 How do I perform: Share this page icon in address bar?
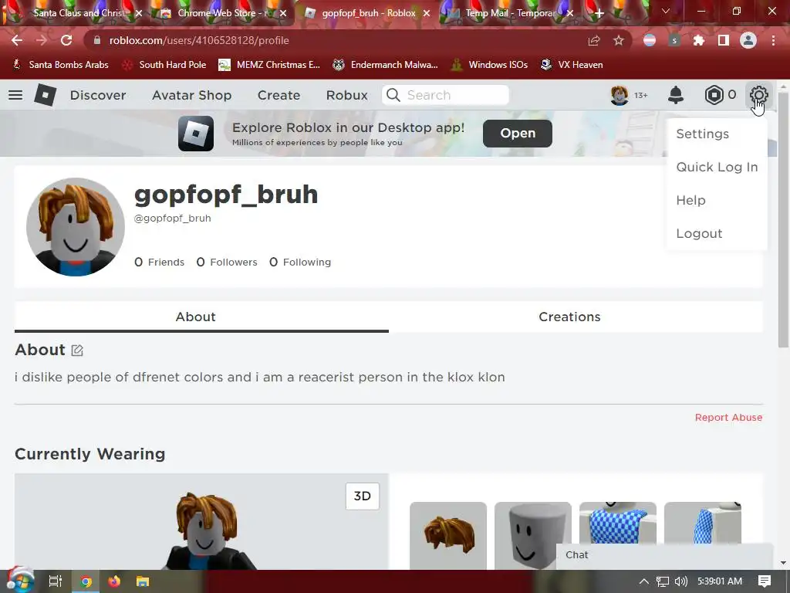click(x=594, y=40)
